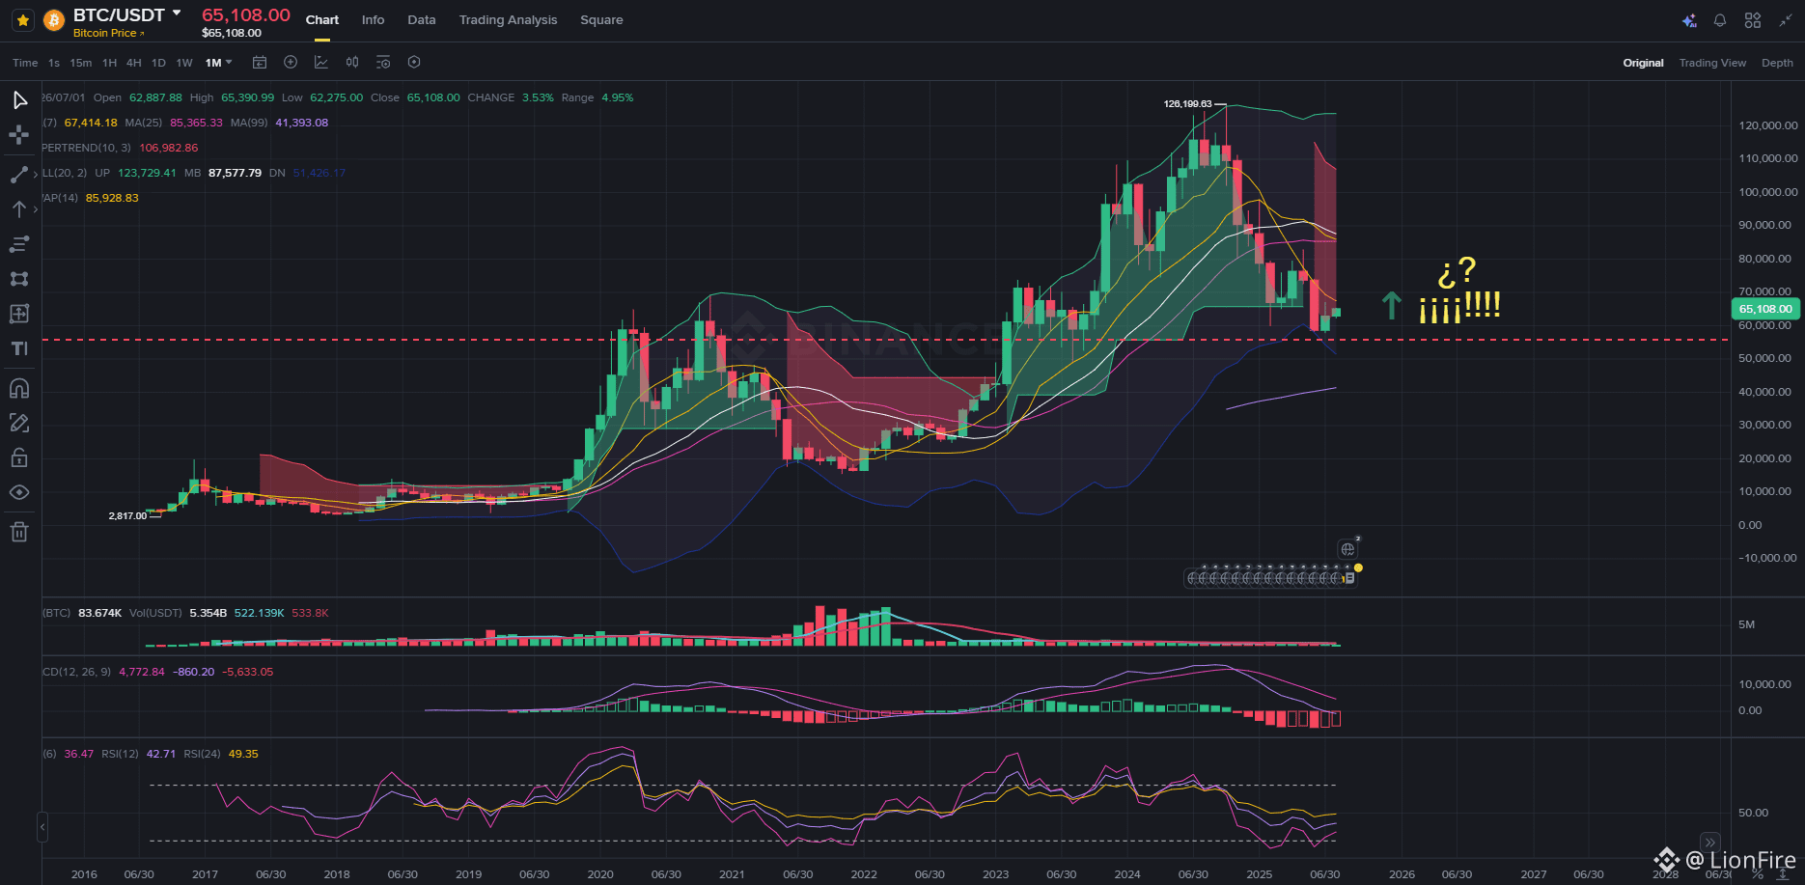Select the cursor pointer tool
This screenshot has height=885, width=1805.
click(x=19, y=100)
